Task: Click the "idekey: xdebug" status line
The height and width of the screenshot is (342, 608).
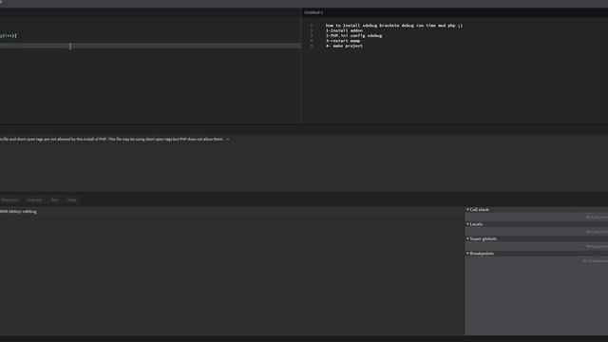Action: (18, 212)
